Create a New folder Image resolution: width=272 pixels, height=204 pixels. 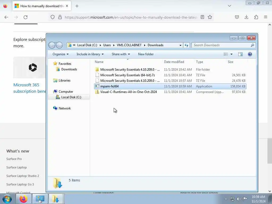(146, 54)
